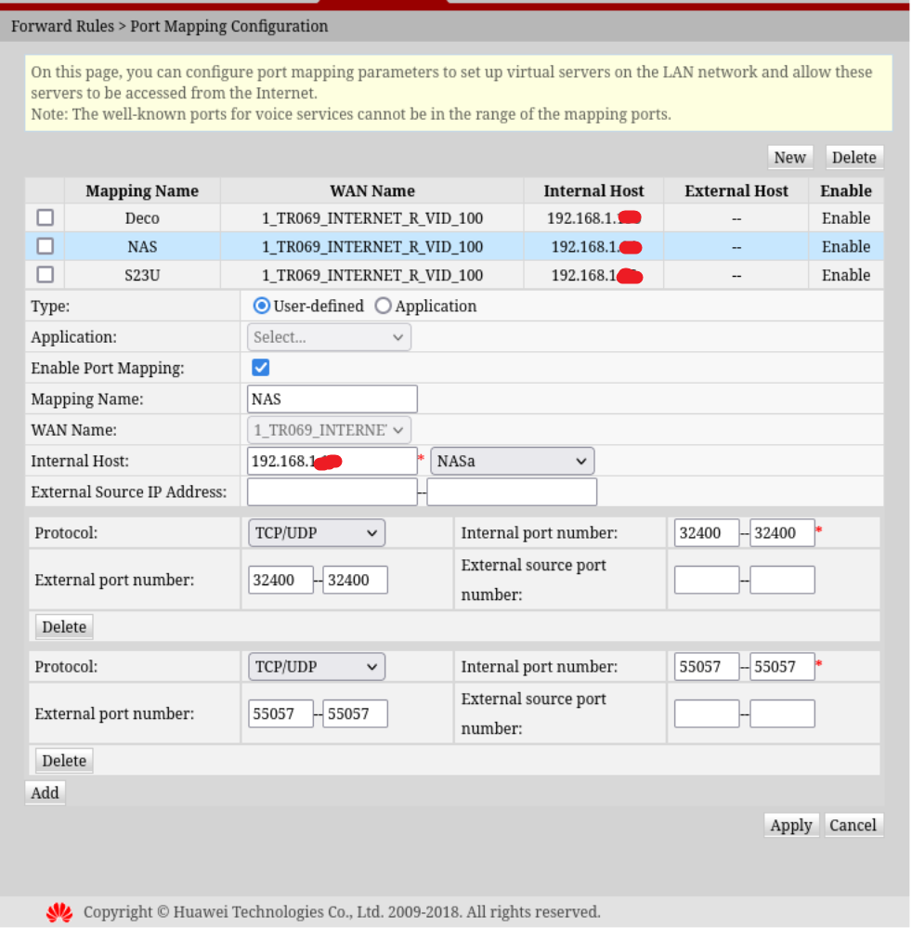This screenshot has height=928, width=912.
Task: Select the NAS mapping row checkbox
Action: tap(45, 246)
